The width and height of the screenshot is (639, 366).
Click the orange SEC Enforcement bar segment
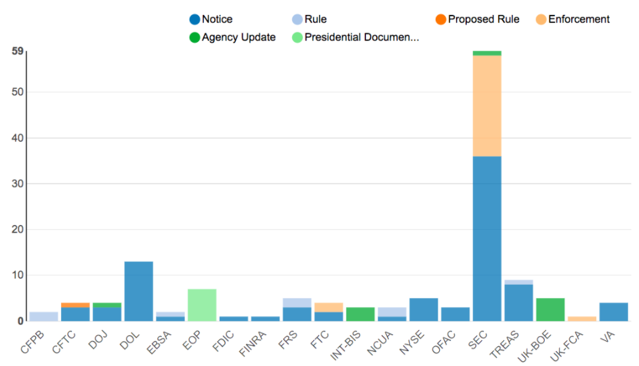[487, 106]
